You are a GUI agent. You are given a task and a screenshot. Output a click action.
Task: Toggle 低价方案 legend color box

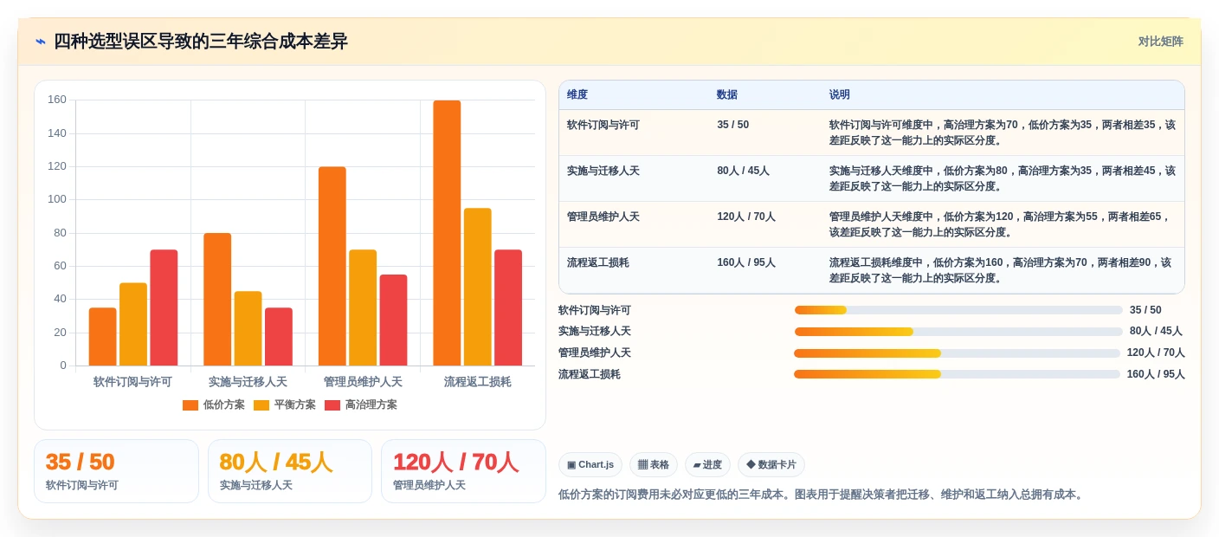(x=190, y=405)
